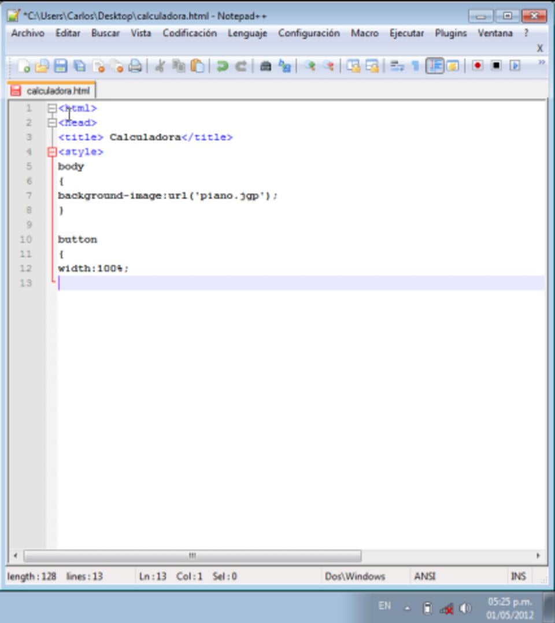Start macro recording with red dot icon
This screenshot has width=555, height=623.
point(478,65)
